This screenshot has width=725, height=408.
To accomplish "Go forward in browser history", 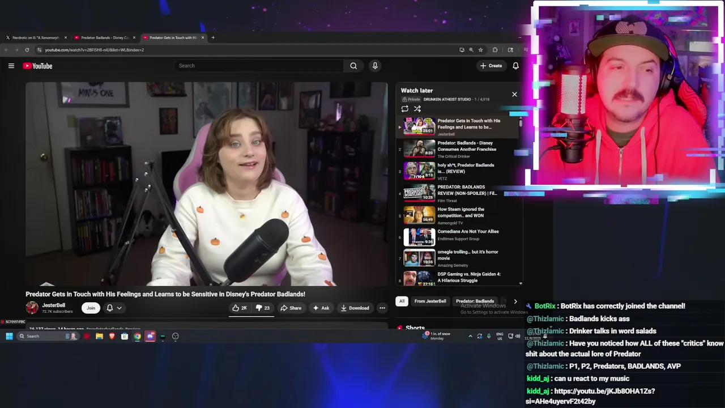I will [x=16, y=50].
